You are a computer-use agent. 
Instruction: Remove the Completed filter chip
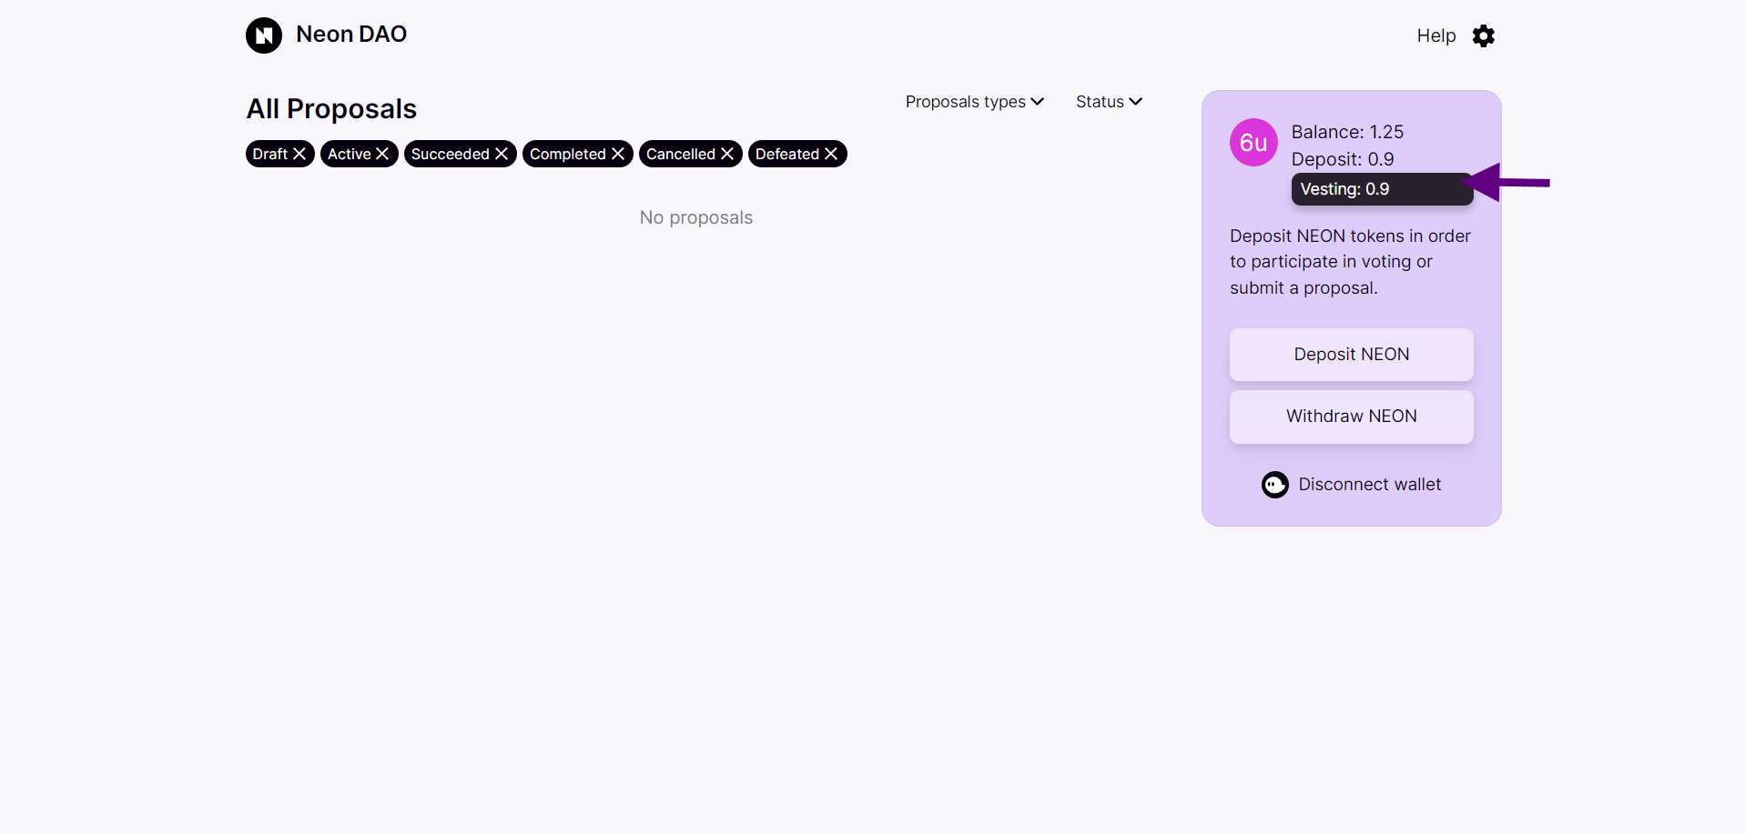pyautogui.click(x=618, y=154)
